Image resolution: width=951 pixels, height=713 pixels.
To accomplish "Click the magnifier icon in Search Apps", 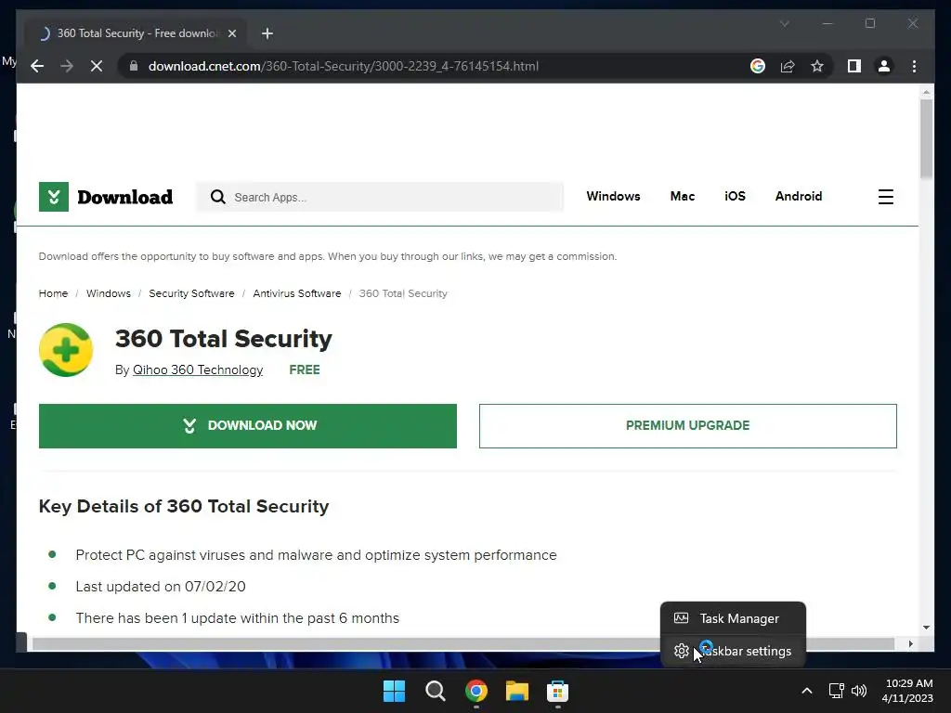I will point(217,197).
